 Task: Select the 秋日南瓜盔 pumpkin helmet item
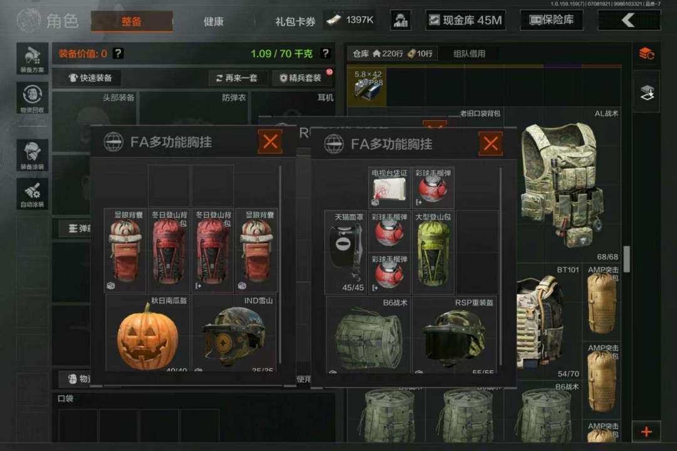[x=148, y=333]
